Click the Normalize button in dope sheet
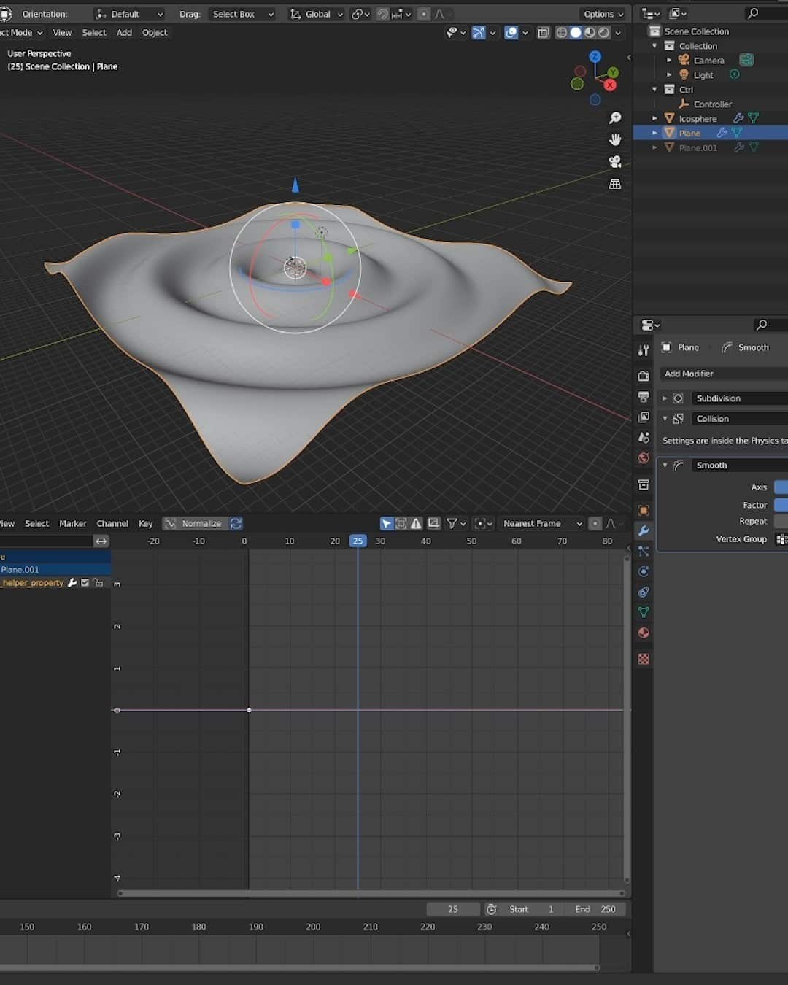 (x=202, y=523)
